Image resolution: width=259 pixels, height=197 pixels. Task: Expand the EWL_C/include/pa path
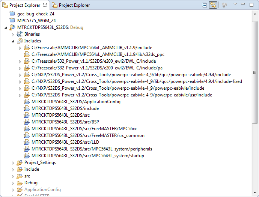pyautogui.click(x=20, y=68)
